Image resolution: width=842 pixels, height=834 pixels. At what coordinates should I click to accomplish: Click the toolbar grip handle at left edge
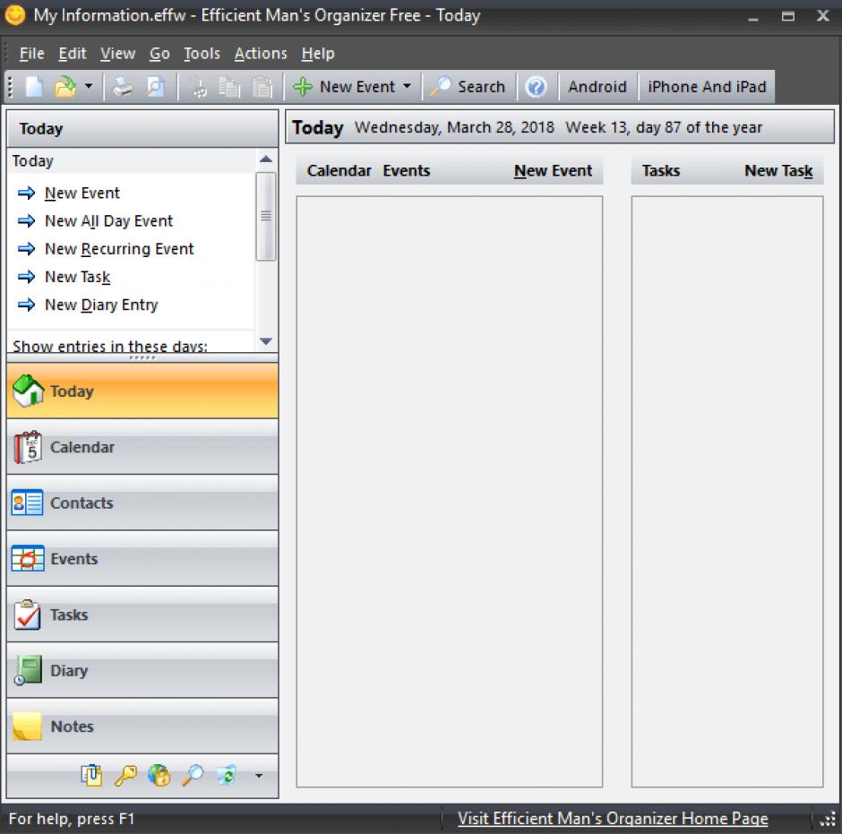pos(10,87)
